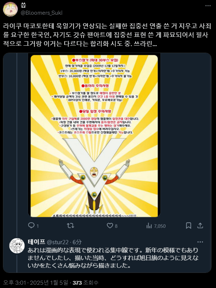The height and width of the screenshot is (288, 216).
Task: Open the @stur22 handle link
Action: [58, 242]
